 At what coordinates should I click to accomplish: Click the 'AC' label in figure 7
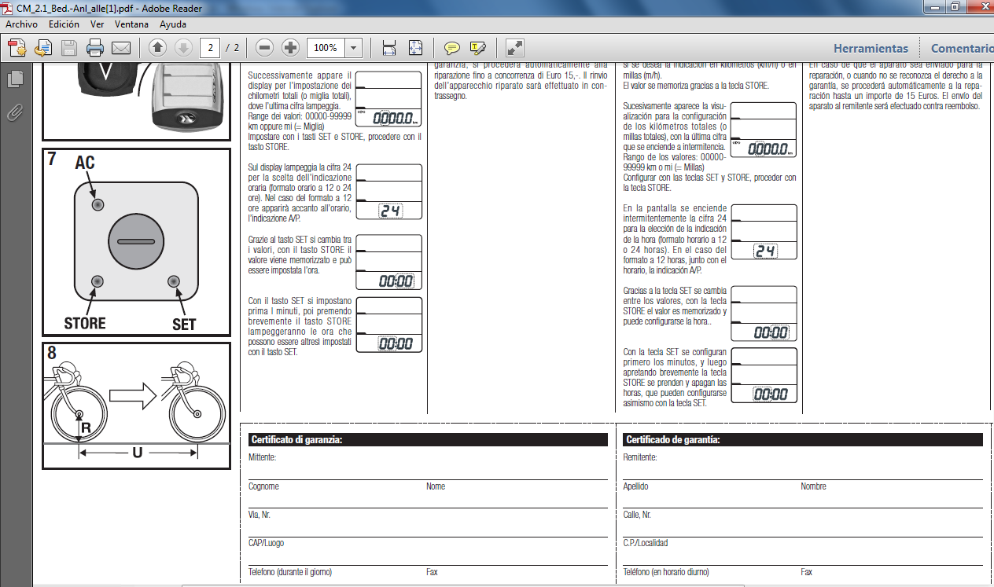(85, 163)
